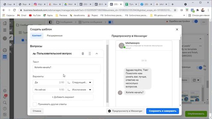Open Сообщения breadcrumb
This screenshot has width=212, height=119.
point(64,22)
